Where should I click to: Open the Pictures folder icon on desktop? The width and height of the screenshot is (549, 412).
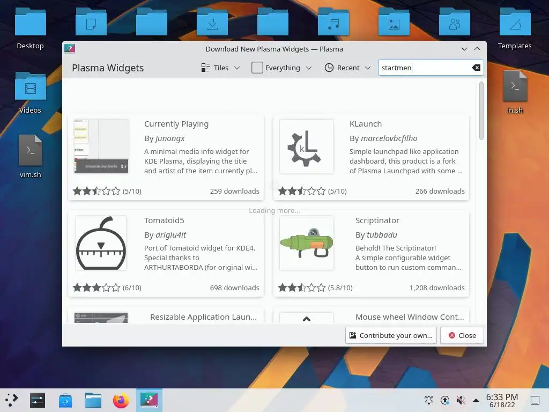[x=394, y=21]
